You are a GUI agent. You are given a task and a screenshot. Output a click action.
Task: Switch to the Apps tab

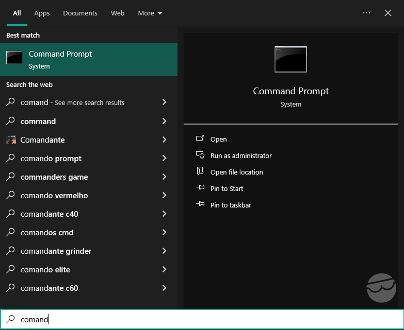42,13
